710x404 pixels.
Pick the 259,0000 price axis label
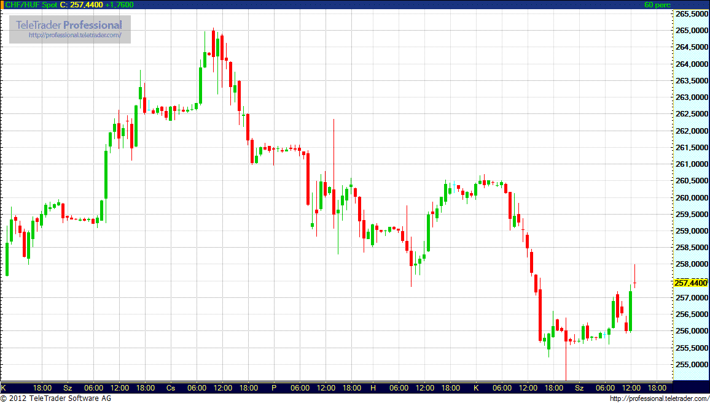point(692,231)
